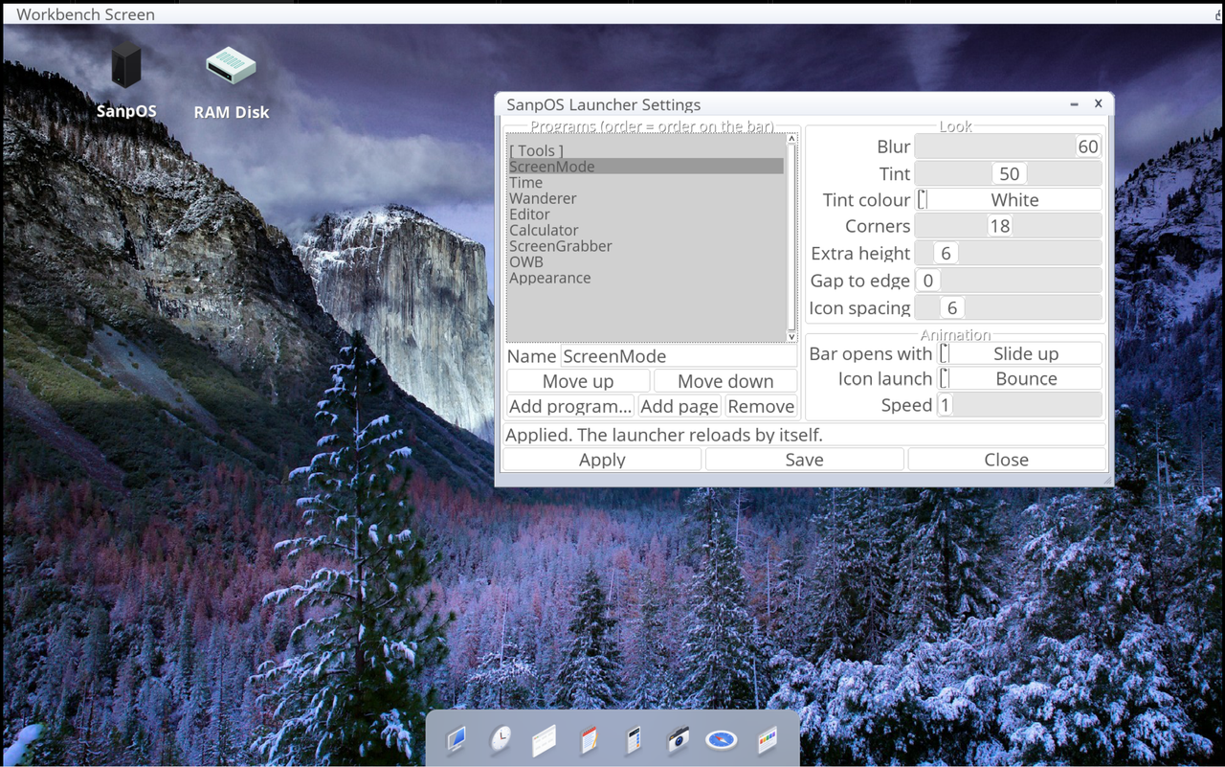
Task: Click the Close button beside Save
Action: (x=1007, y=460)
